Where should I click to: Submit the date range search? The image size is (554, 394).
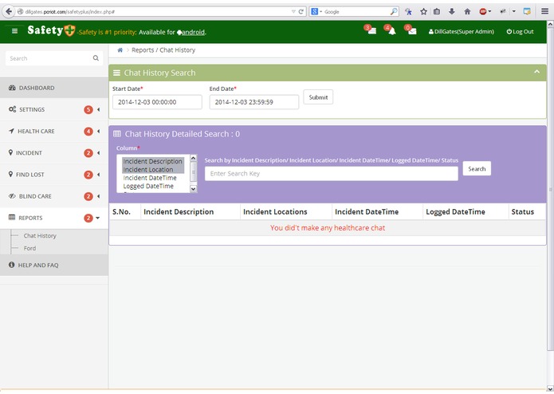[318, 97]
